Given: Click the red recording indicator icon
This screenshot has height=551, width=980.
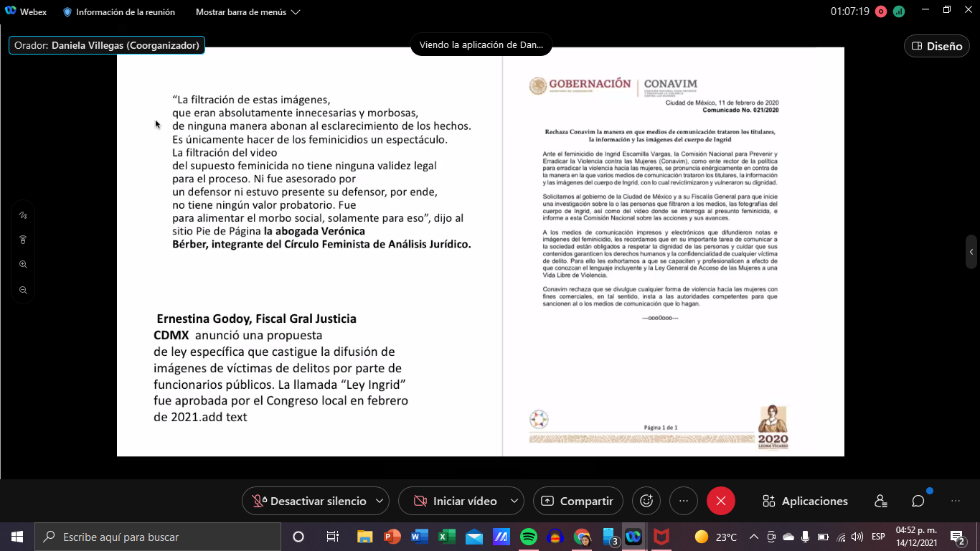Looking at the screenshot, I should 880,11.
